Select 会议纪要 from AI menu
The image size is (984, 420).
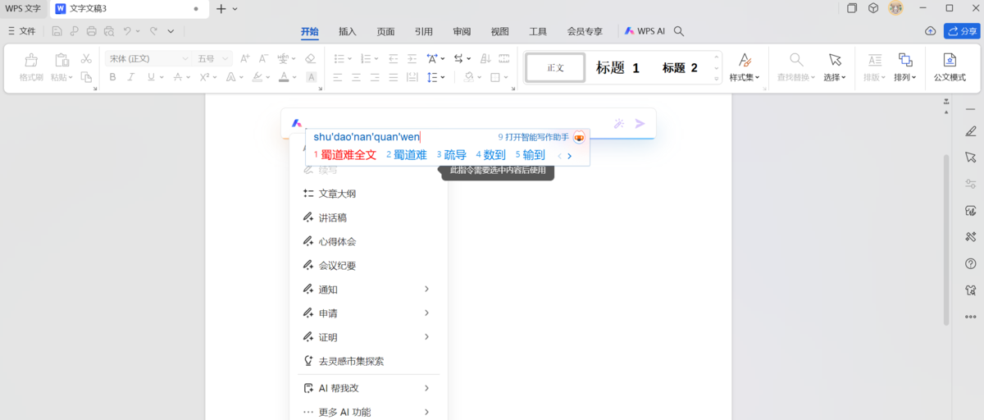[336, 266]
